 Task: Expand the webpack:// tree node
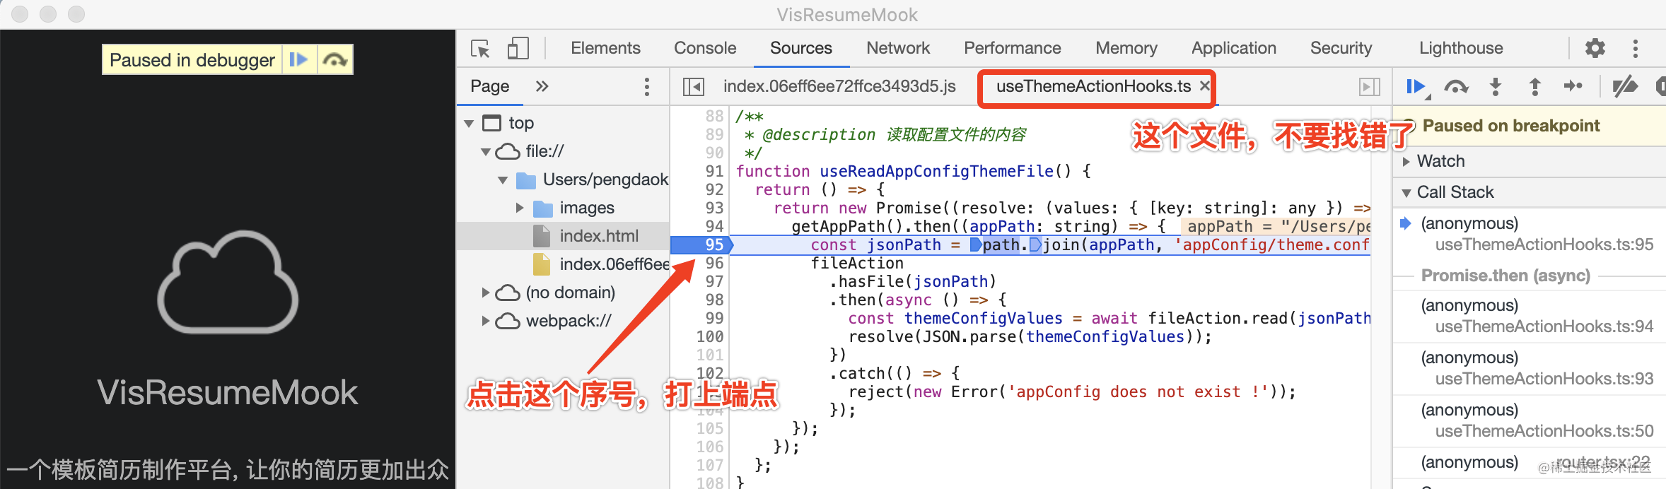(x=486, y=321)
